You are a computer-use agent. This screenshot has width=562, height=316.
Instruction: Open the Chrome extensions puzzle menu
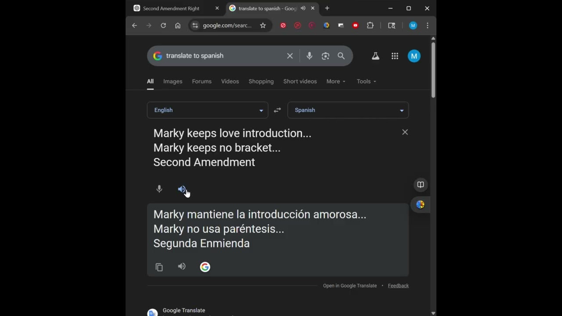tap(370, 25)
